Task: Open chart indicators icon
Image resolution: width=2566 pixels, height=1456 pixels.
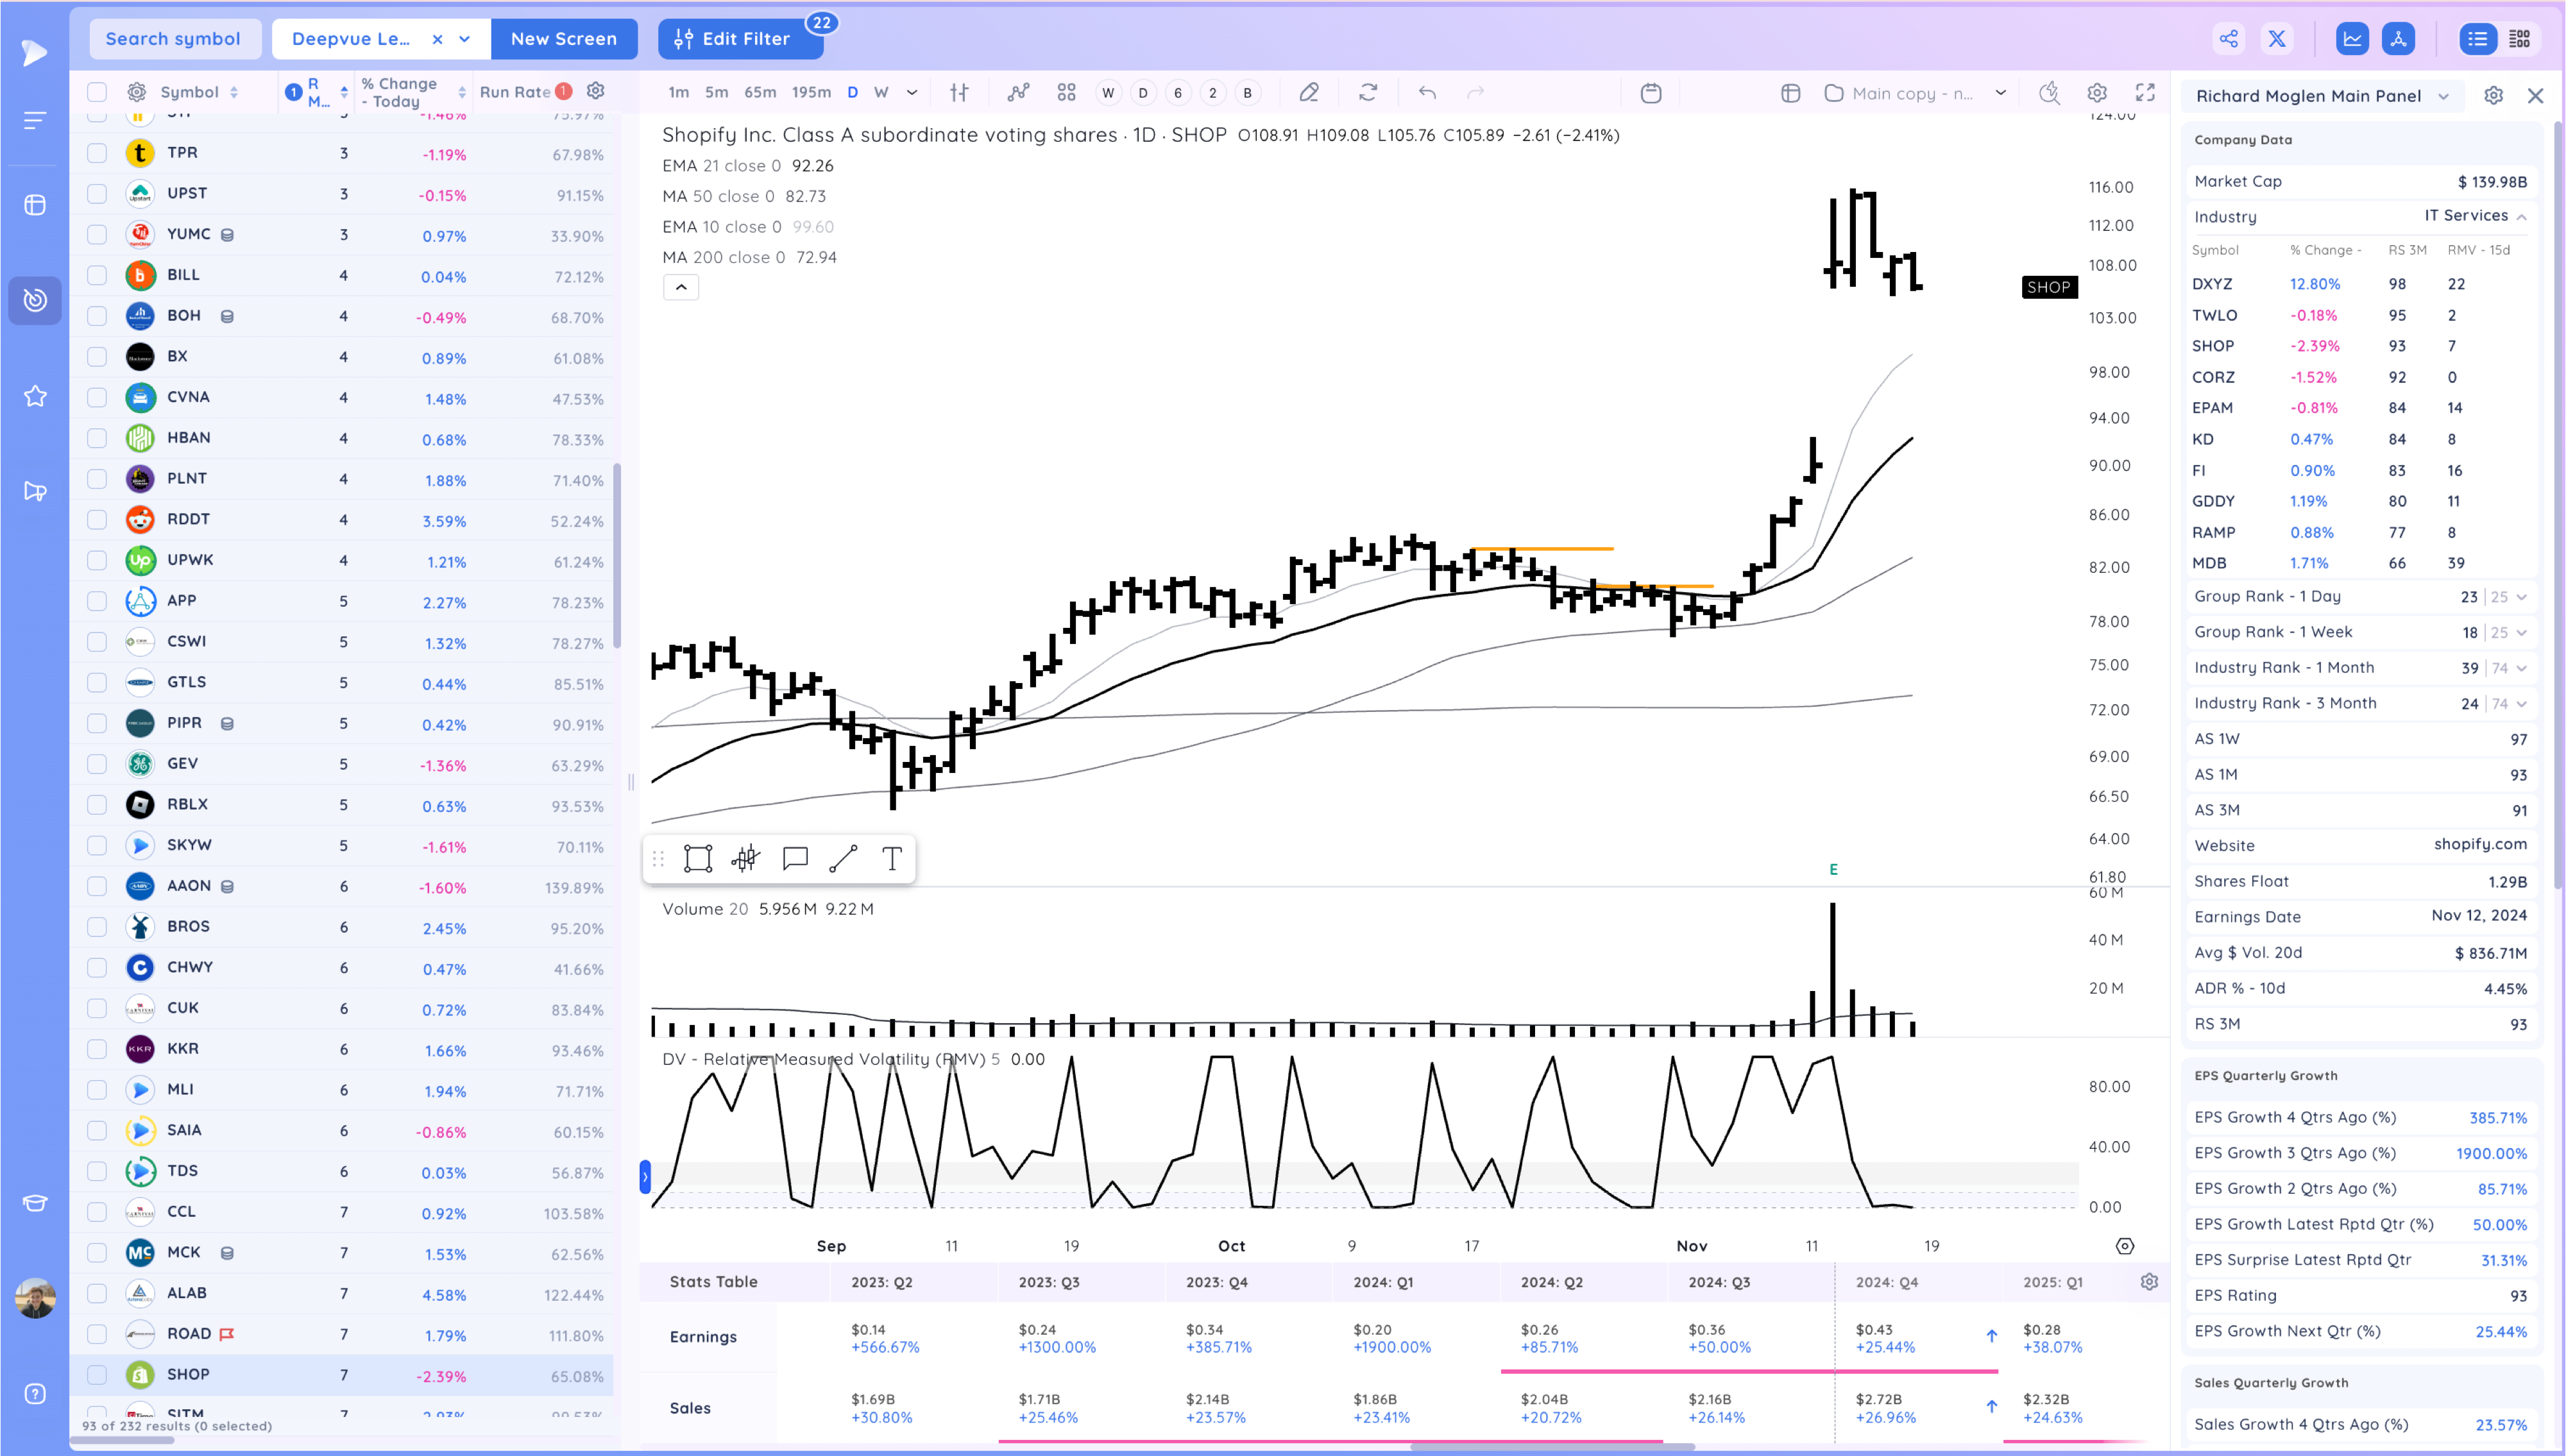Action: point(1018,93)
